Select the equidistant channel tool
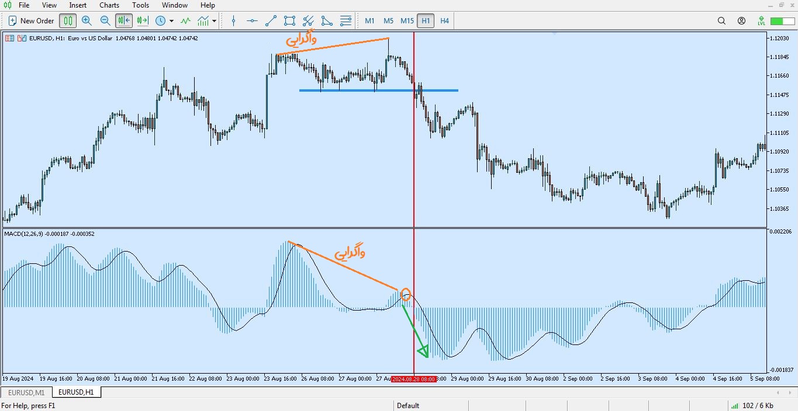 click(308, 21)
